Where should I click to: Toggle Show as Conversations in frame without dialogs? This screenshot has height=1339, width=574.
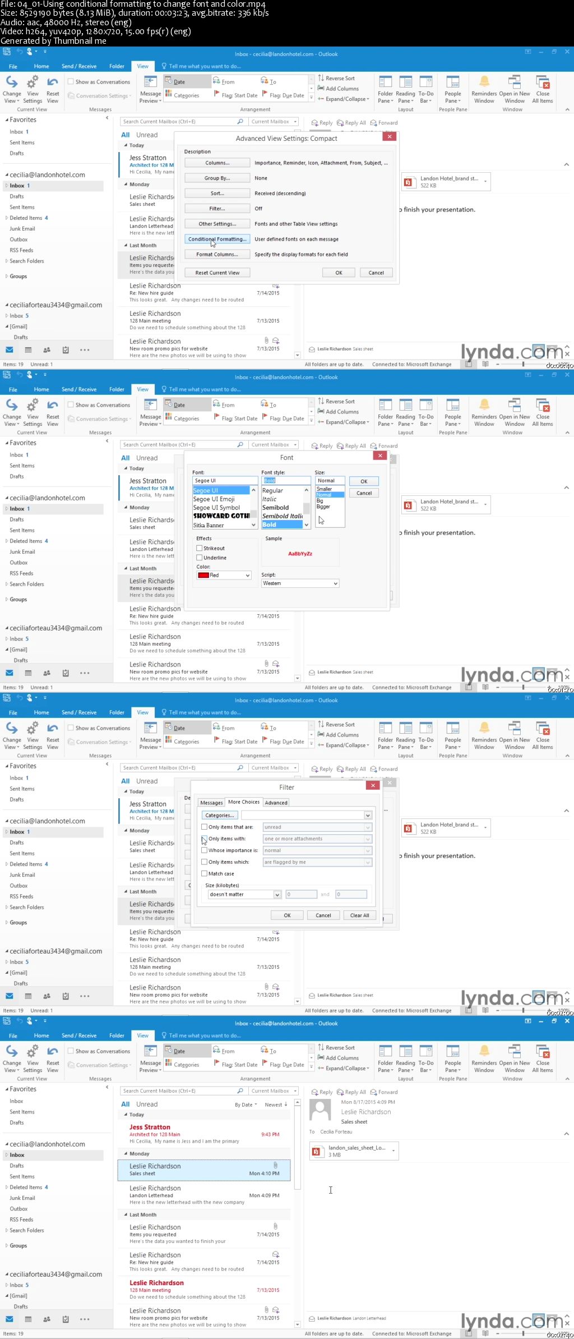[x=71, y=1051]
